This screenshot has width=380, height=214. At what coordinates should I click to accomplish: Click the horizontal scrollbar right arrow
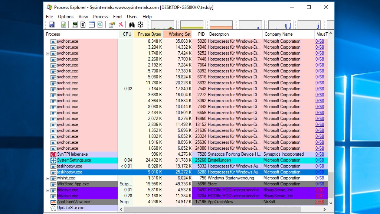pos(324,209)
